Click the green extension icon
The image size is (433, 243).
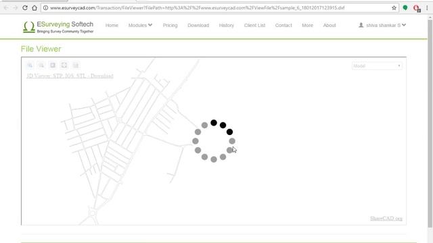click(x=405, y=7)
